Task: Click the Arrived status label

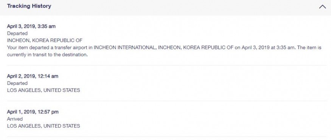Action: (15, 119)
